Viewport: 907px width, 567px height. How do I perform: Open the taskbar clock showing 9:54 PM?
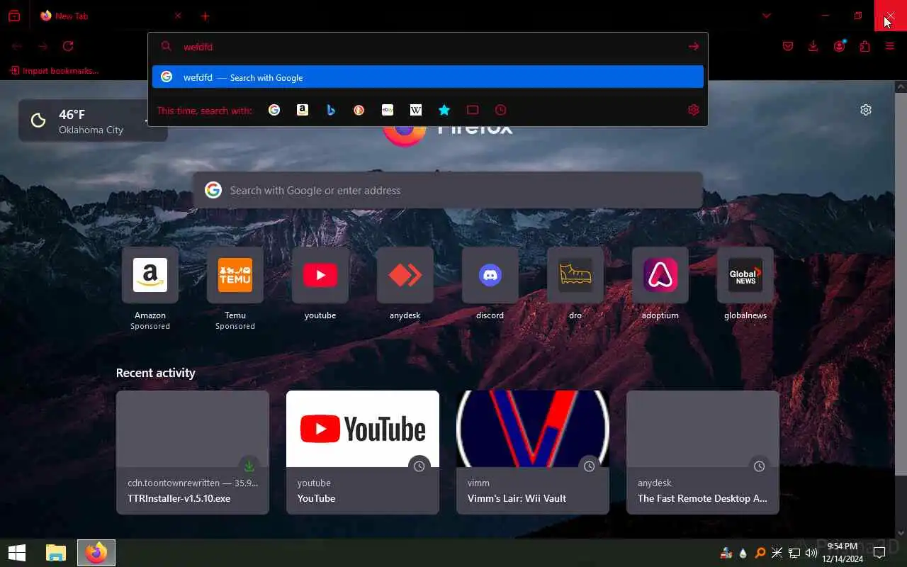point(843,553)
